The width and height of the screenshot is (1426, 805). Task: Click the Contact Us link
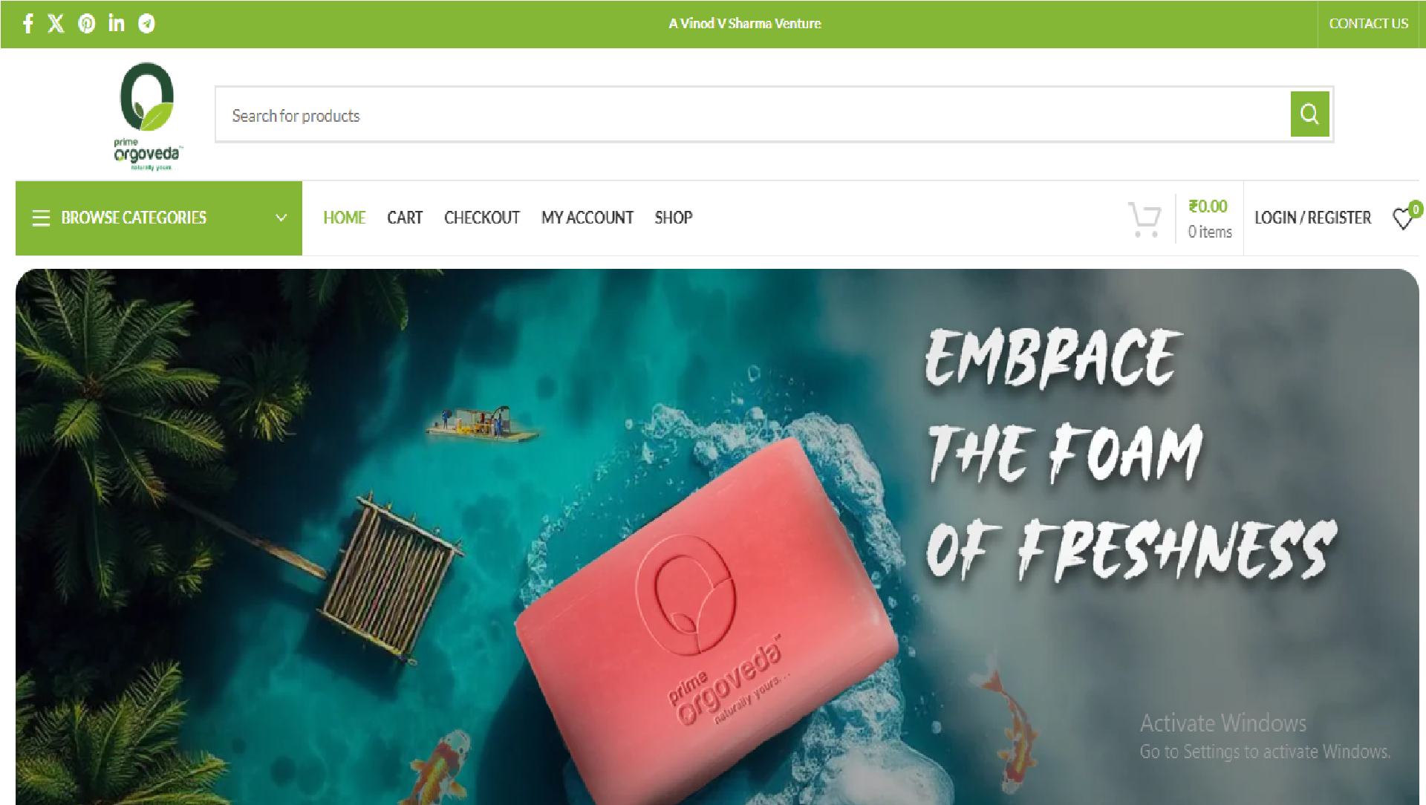(x=1368, y=24)
